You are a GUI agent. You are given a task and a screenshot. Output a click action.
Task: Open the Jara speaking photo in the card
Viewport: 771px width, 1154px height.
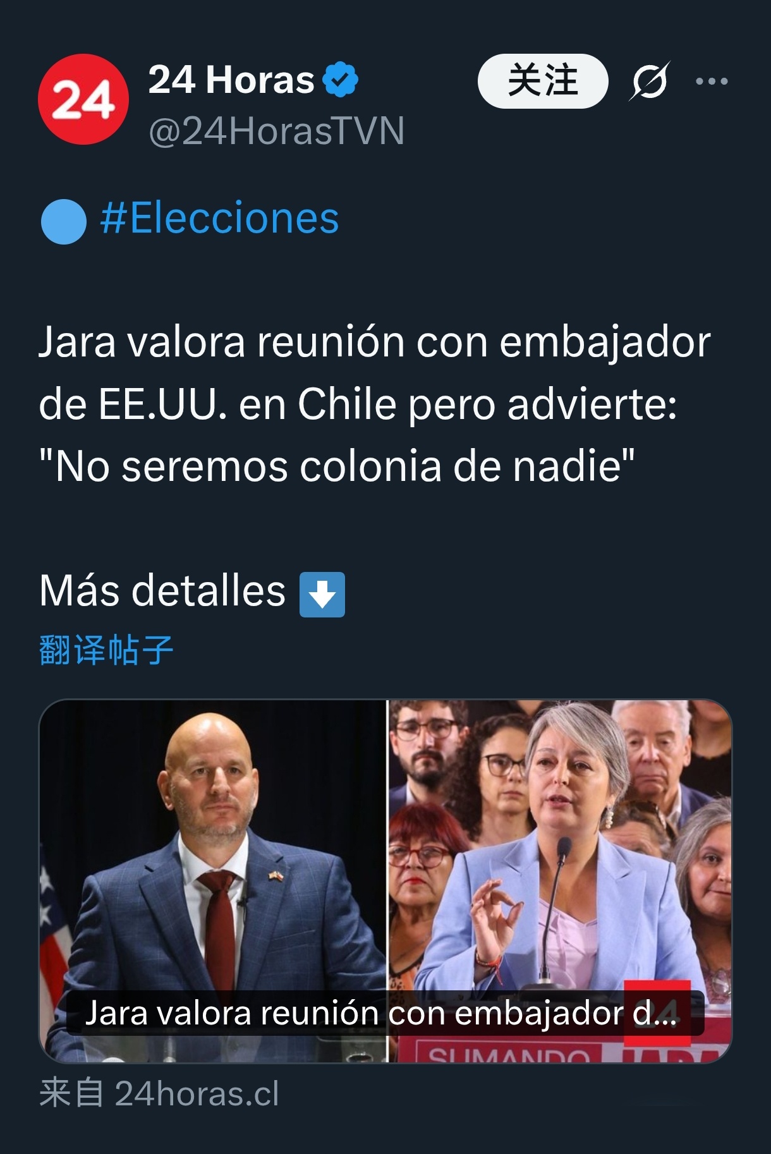click(x=560, y=881)
